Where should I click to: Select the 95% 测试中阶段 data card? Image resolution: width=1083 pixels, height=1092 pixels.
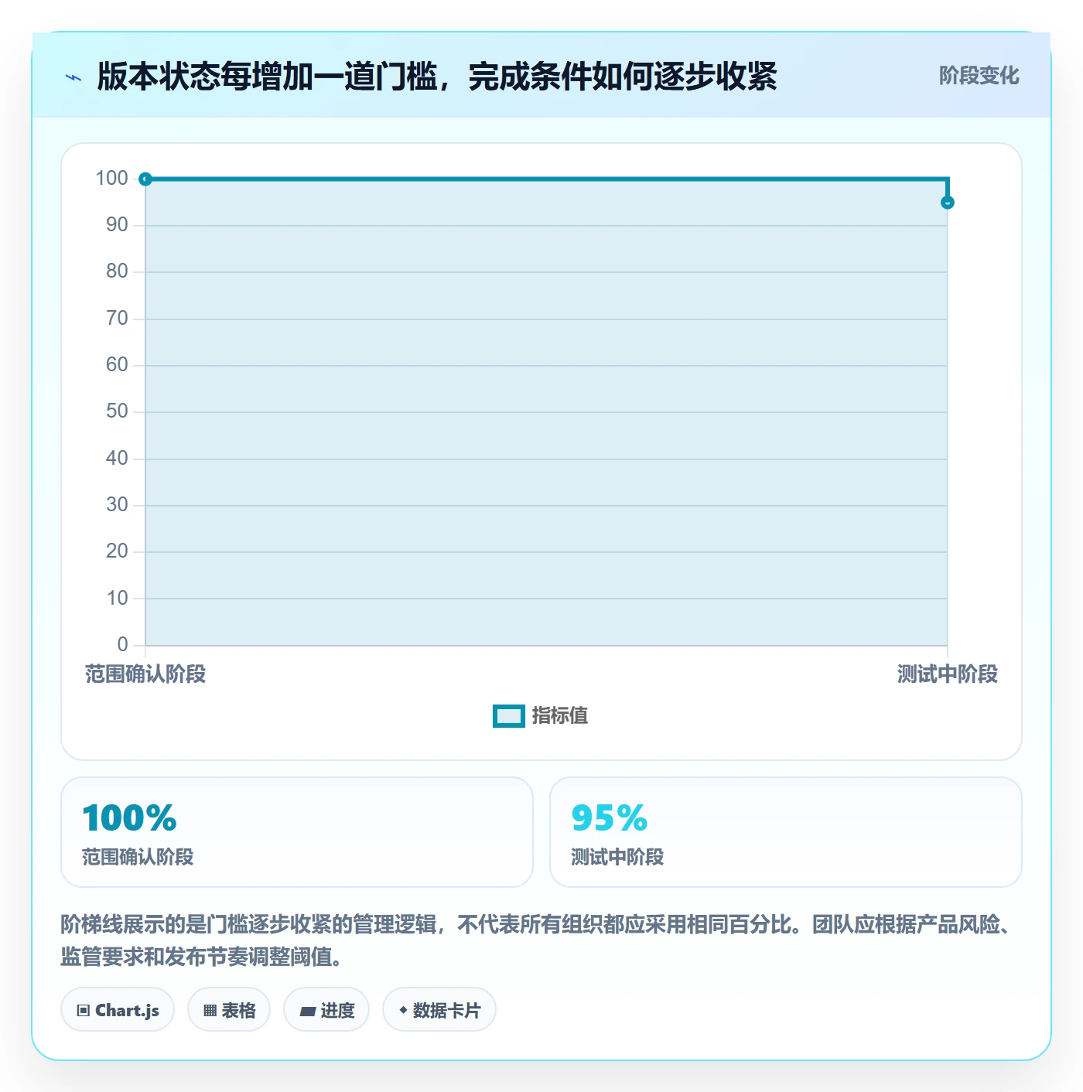tap(786, 832)
